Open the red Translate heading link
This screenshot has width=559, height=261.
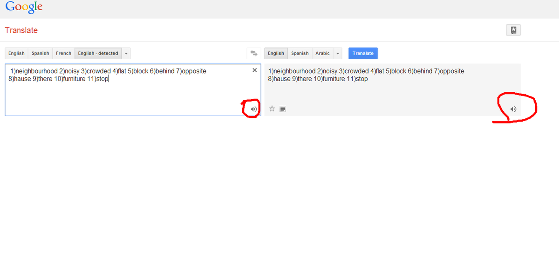[x=21, y=30]
